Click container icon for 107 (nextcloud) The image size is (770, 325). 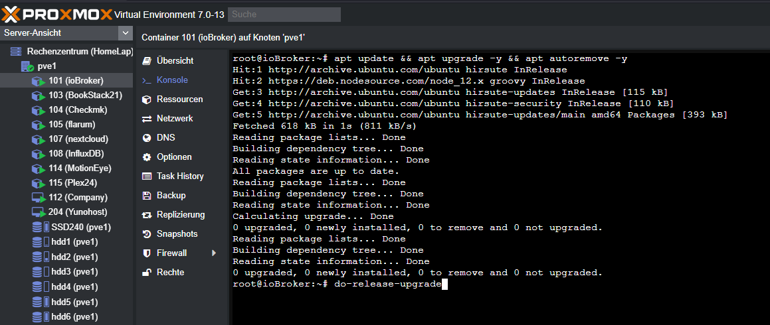pos(38,139)
